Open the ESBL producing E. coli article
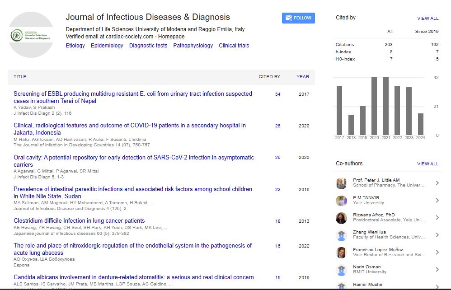This screenshot has height=290, width=451. click(x=132, y=97)
